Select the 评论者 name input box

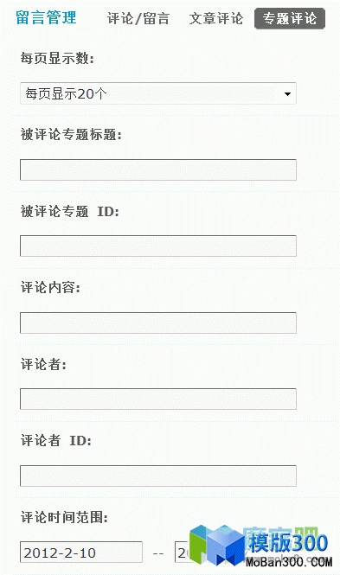(158, 399)
